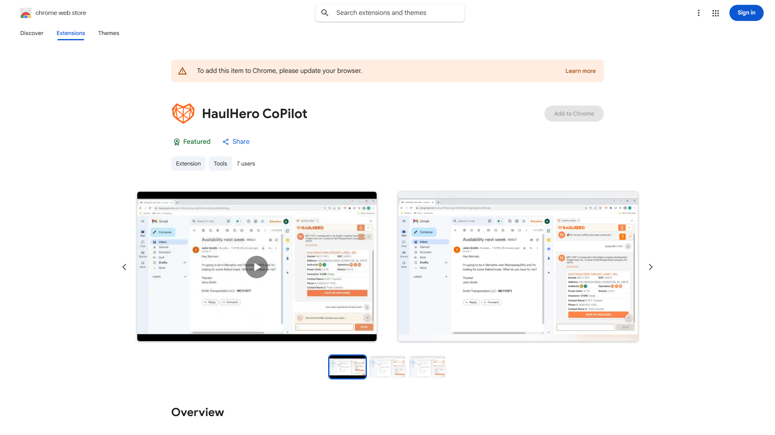The width and height of the screenshot is (775, 435).
Task: Switch to the Themes tab
Action: point(108,33)
